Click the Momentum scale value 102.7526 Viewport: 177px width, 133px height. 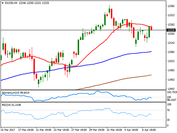pos(172,92)
